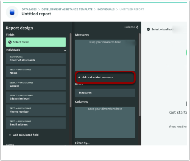This screenshot has height=161, width=190.
Task: Select the Education level field
Action: [x=36, y=97]
